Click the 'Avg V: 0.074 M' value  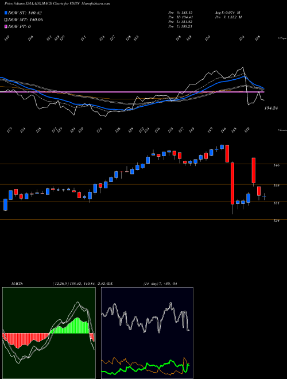point(227,12)
